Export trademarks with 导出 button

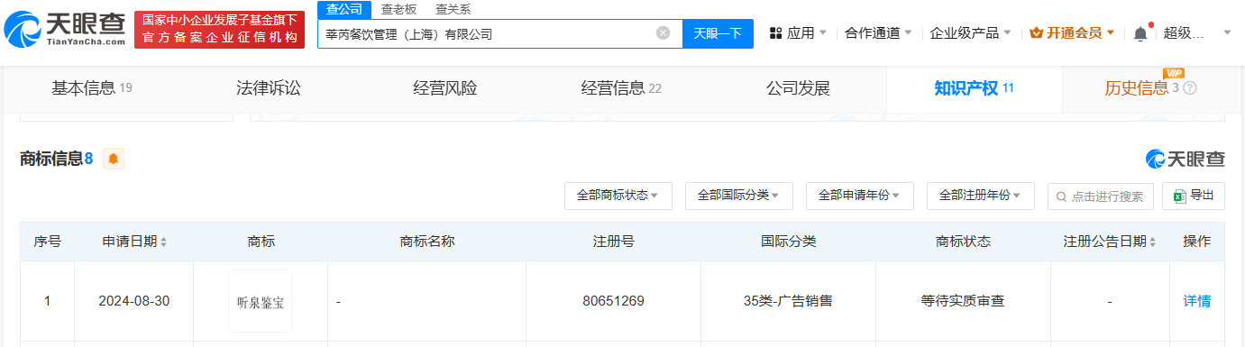click(1194, 196)
